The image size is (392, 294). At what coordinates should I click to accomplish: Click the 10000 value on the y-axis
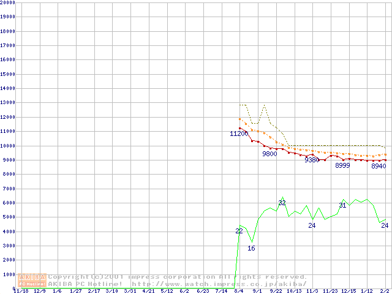[x=8, y=146]
